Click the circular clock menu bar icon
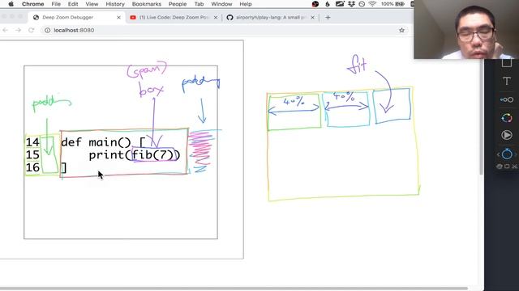The height and width of the screenshot is (291, 519). 362,4
